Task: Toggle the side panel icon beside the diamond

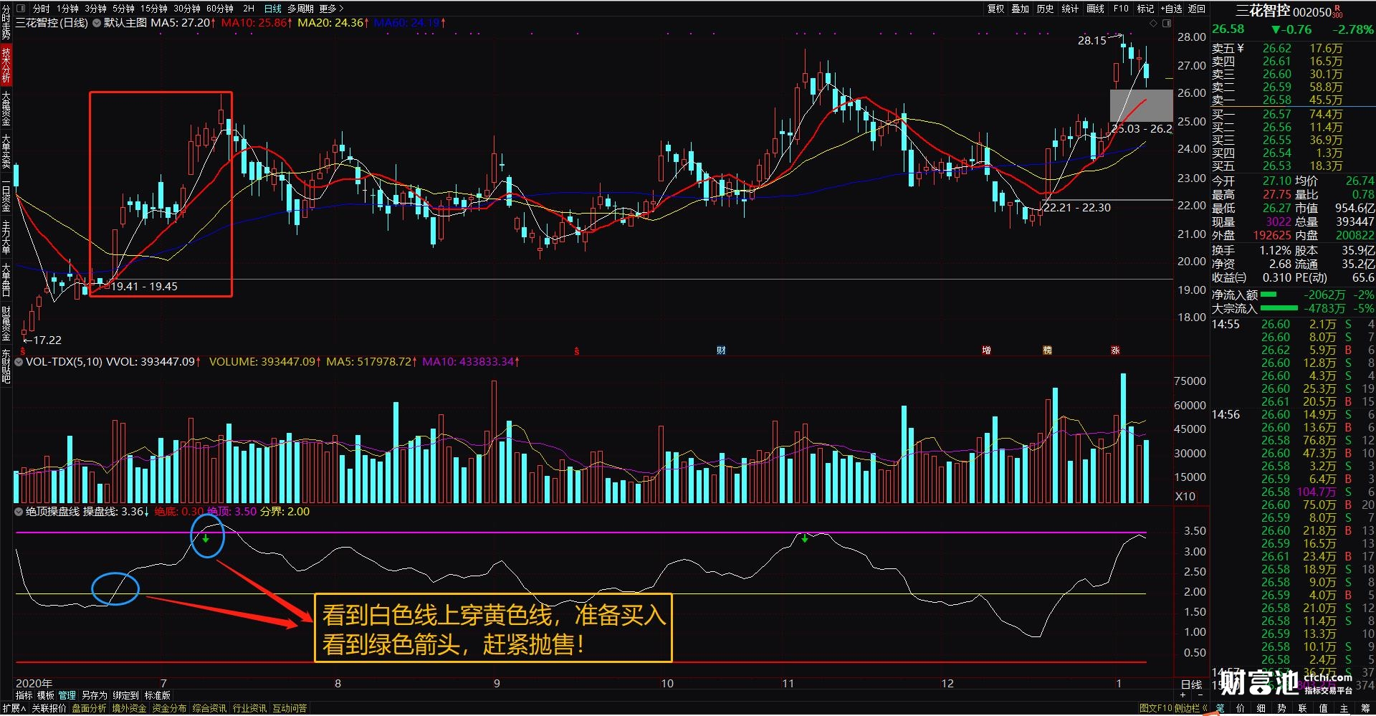Action: (1167, 23)
